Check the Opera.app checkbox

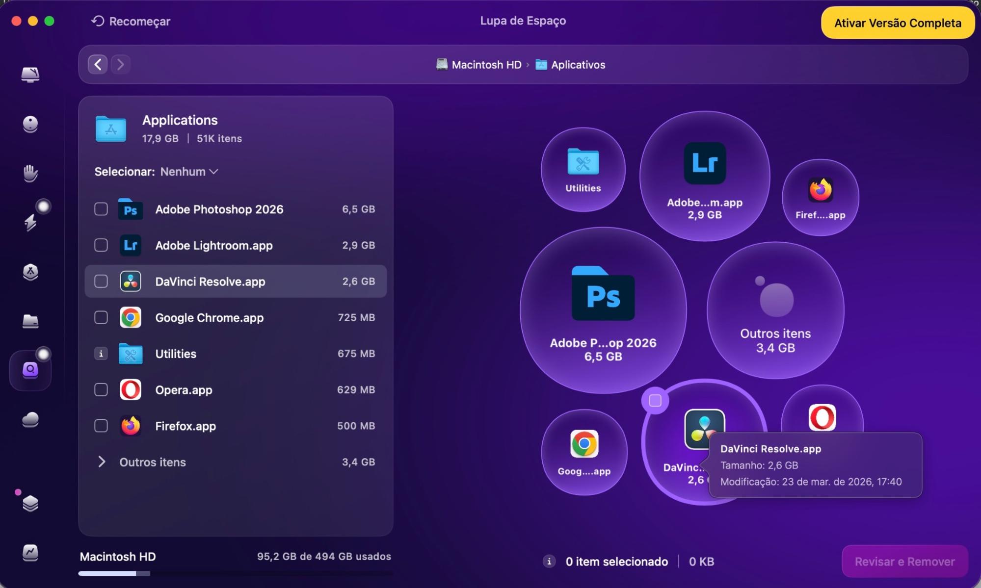coord(101,390)
